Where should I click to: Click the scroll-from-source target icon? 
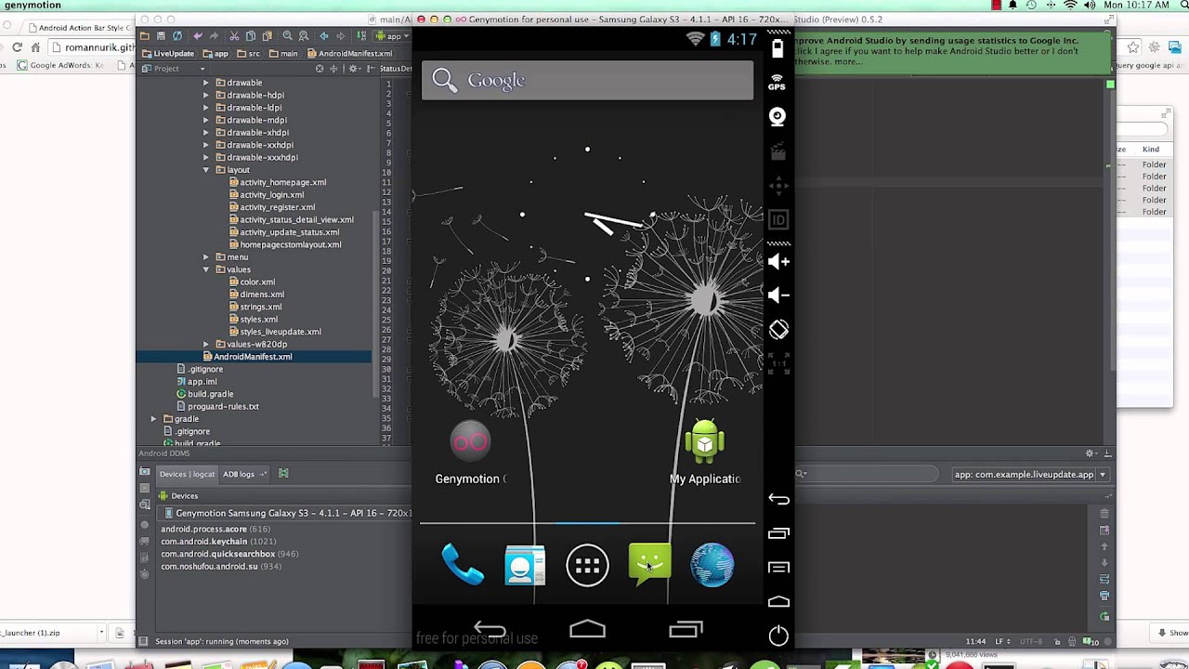(x=320, y=69)
